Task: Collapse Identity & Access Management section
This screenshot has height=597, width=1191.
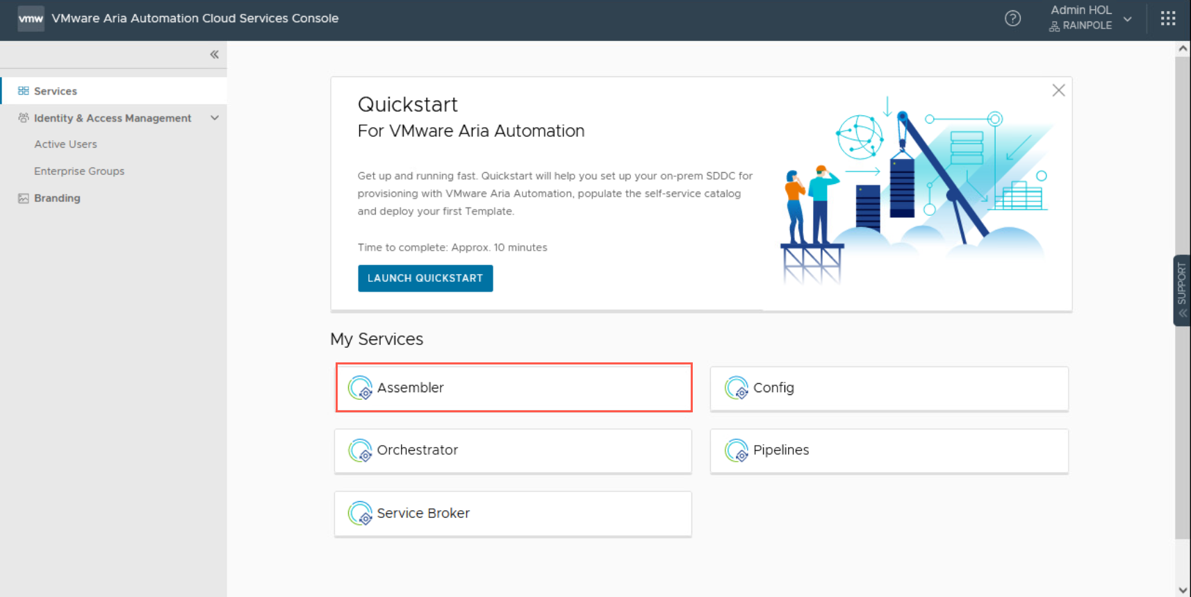Action: click(x=215, y=118)
